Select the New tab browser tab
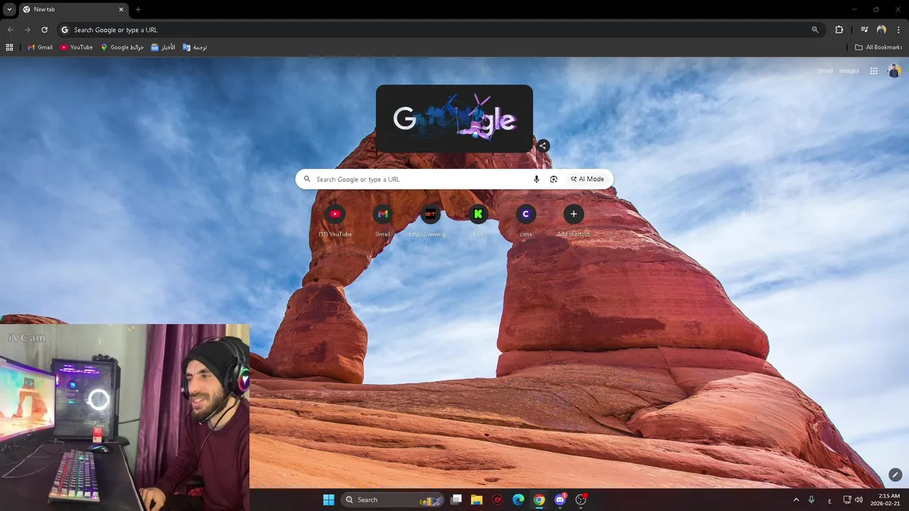909x511 pixels. [73, 9]
